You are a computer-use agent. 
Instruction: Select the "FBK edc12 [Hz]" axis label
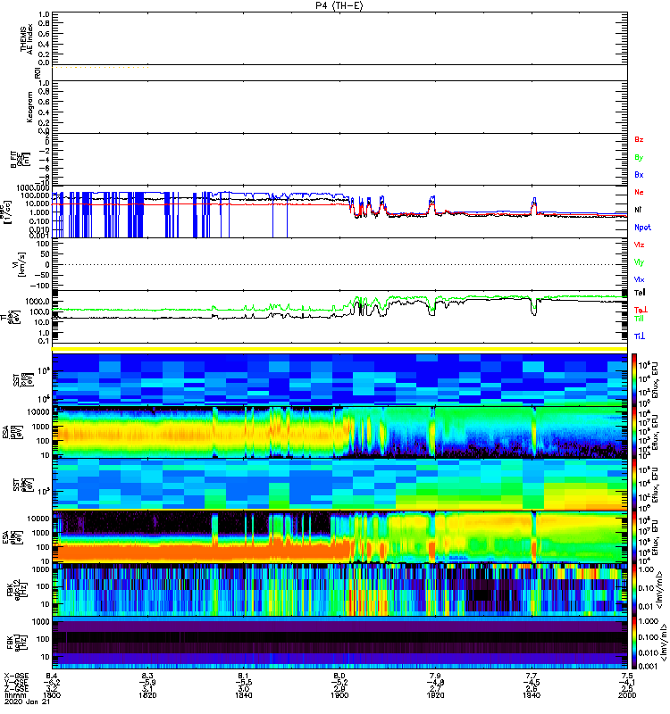(x=19, y=590)
